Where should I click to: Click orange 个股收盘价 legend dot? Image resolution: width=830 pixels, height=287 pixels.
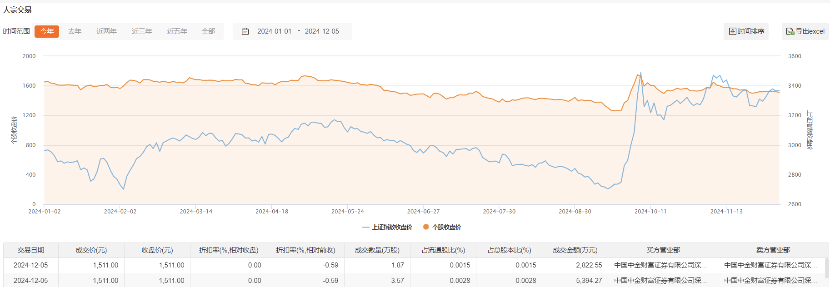click(x=426, y=227)
